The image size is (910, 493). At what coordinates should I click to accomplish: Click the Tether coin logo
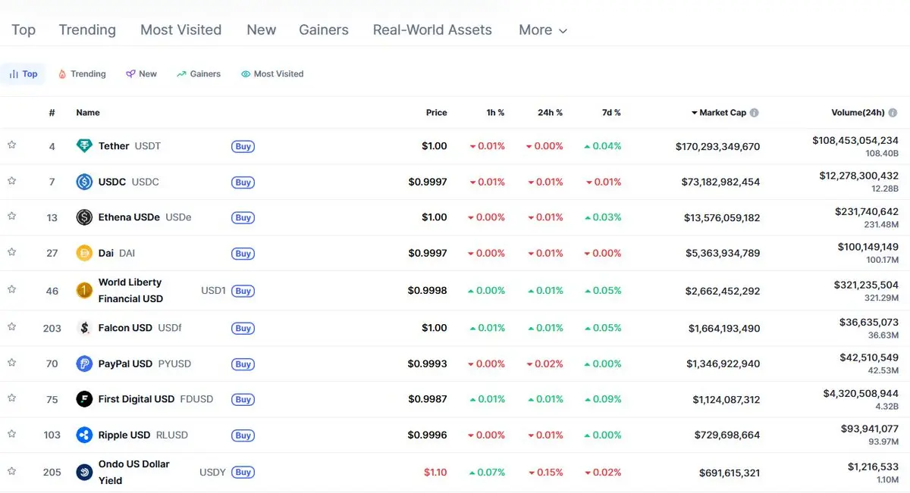[x=84, y=146]
